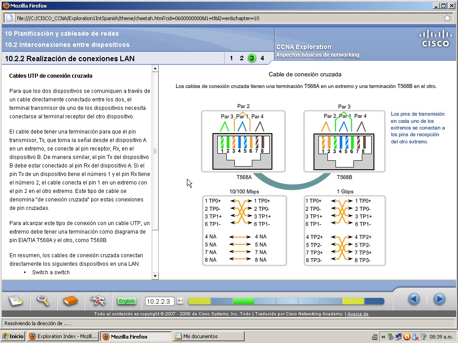Screen dimensions: 458x343
Task: Click the monitor display tray icon
Action: 423,337
